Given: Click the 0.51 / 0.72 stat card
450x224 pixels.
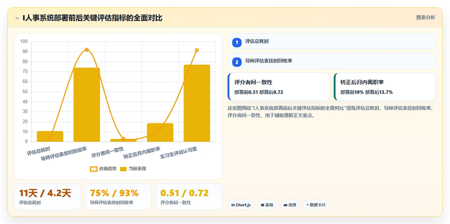Looking at the screenshot, I should pos(189,197).
